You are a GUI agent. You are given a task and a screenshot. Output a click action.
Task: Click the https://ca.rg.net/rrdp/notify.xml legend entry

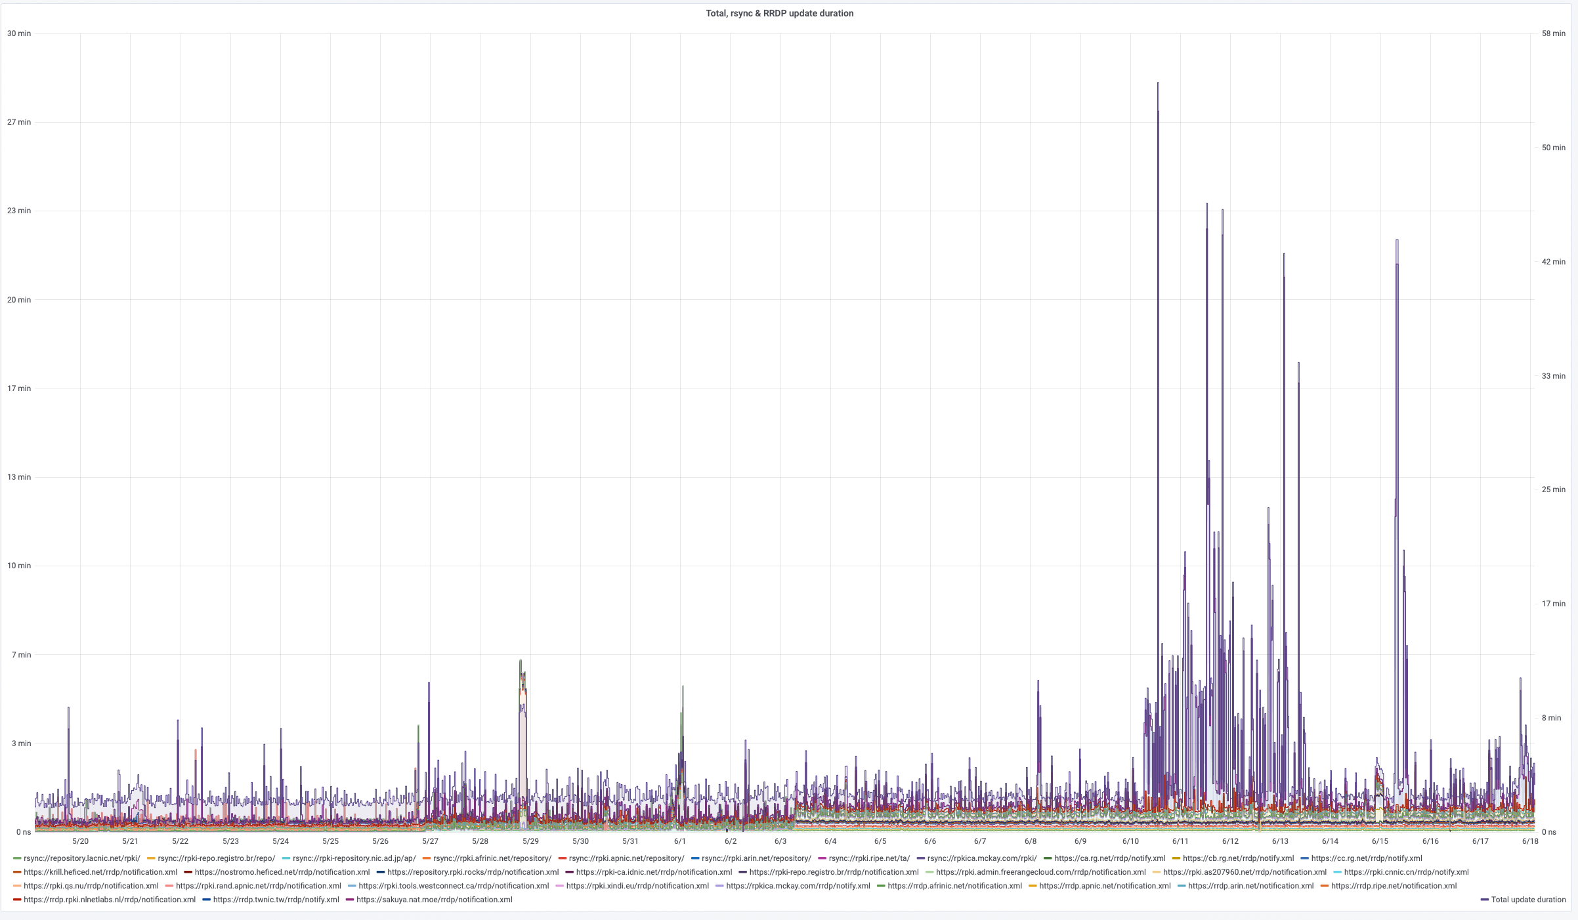pos(1109,858)
